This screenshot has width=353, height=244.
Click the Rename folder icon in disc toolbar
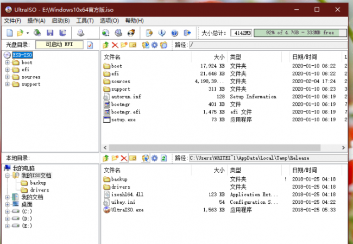point(133,45)
